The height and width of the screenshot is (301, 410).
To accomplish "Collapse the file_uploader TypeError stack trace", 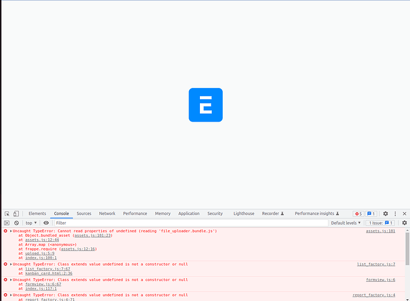I will 11,231.
